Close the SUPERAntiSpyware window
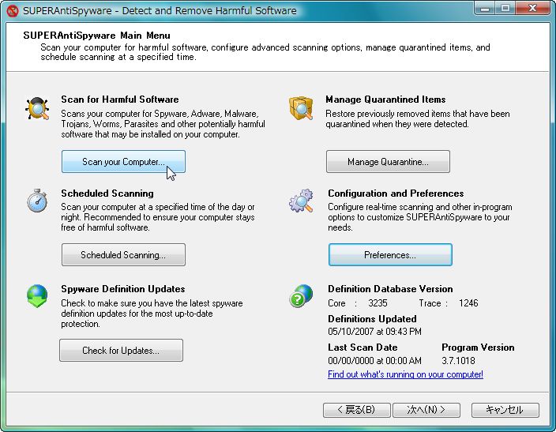The width and height of the screenshot is (556, 432). (532, 9)
